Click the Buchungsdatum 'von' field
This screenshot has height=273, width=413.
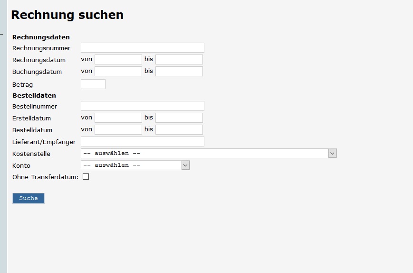[118, 72]
